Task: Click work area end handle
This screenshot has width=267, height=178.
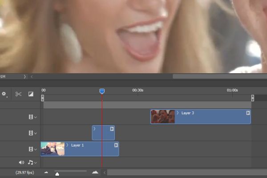Action: [253, 98]
